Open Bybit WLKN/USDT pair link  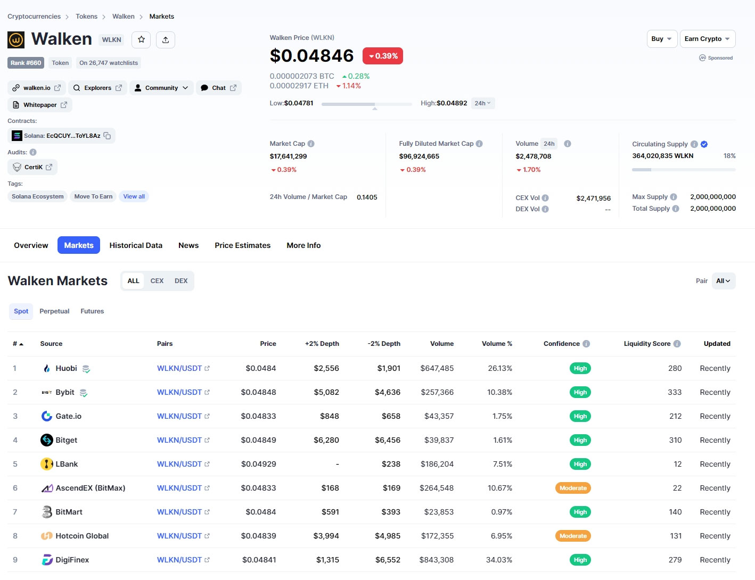(x=179, y=392)
